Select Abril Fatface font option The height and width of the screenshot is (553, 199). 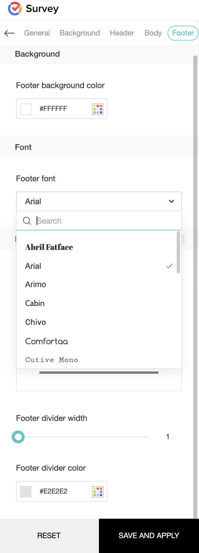[49, 247]
